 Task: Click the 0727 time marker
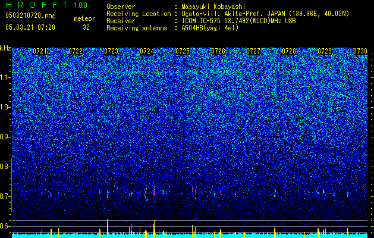point(253,51)
